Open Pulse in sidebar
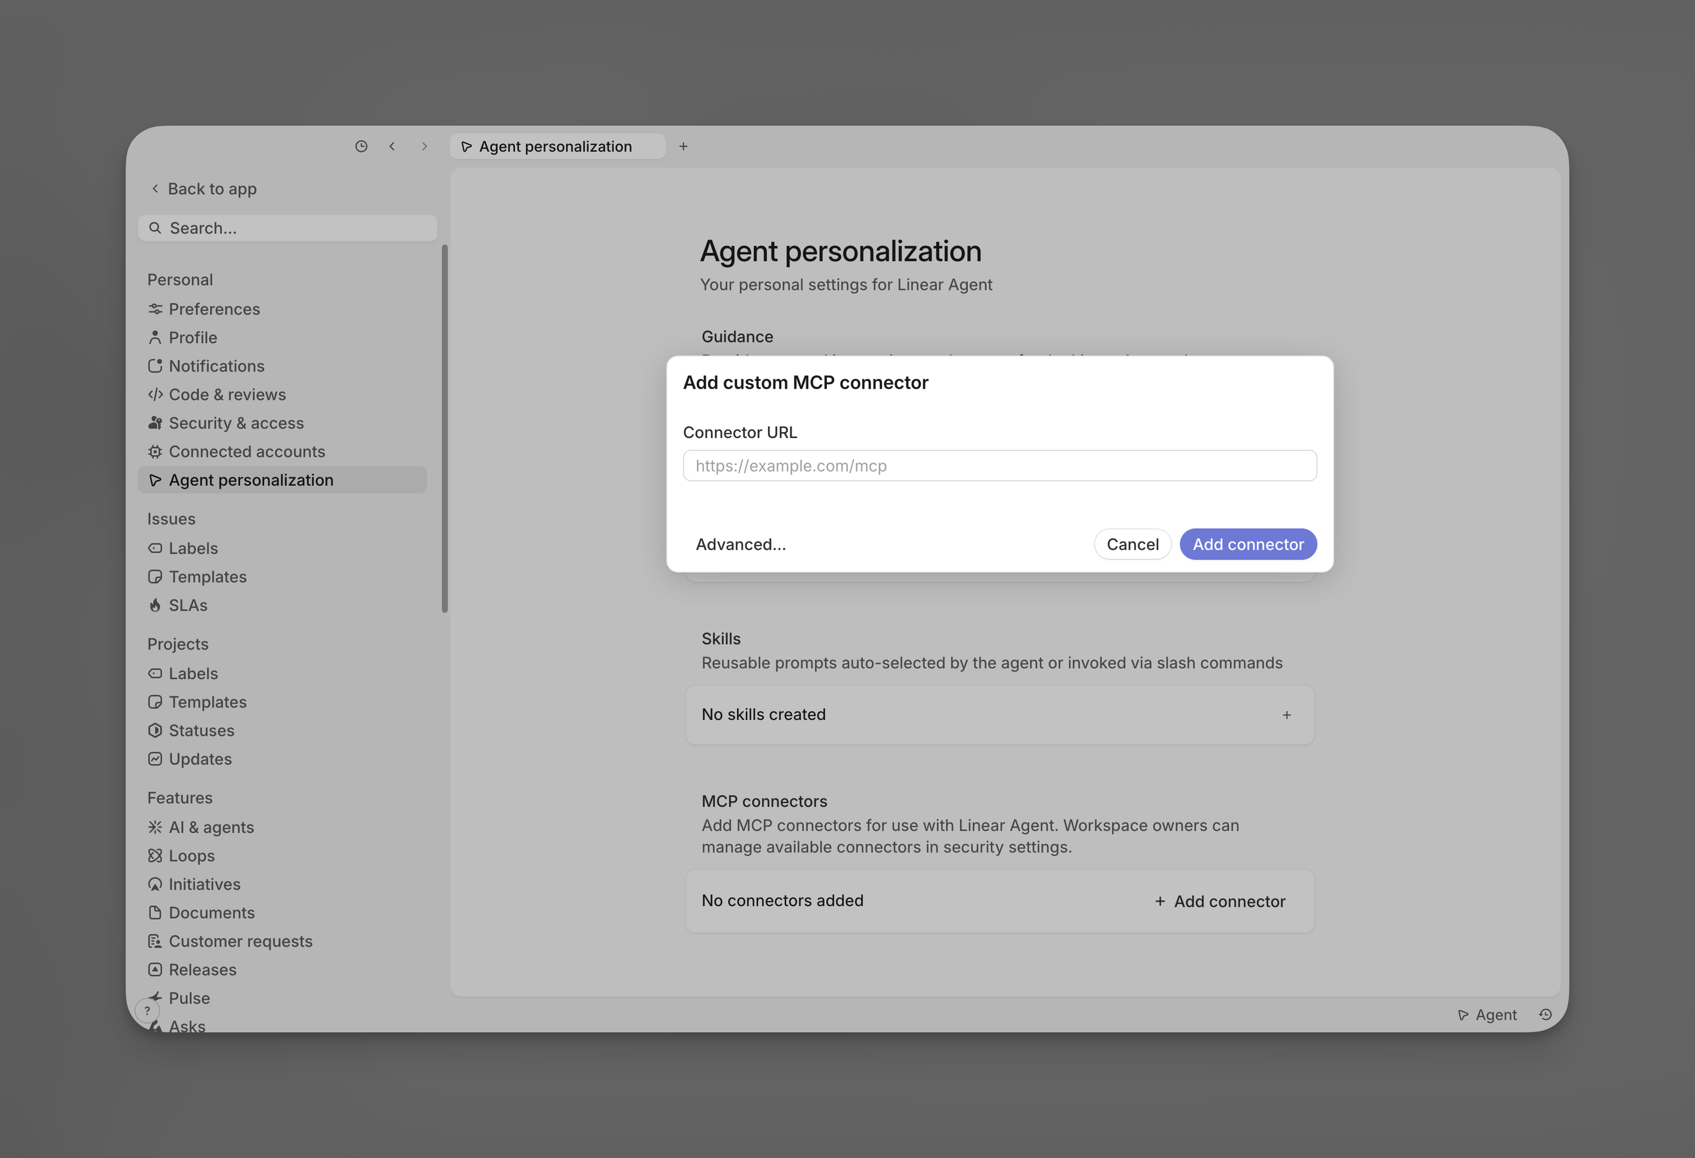 190,997
